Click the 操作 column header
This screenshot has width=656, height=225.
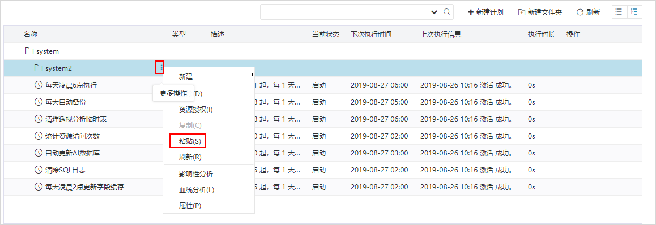coord(573,34)
